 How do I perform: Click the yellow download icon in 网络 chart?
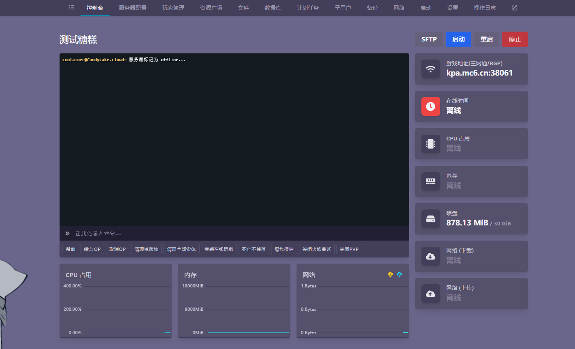point(390,274)
